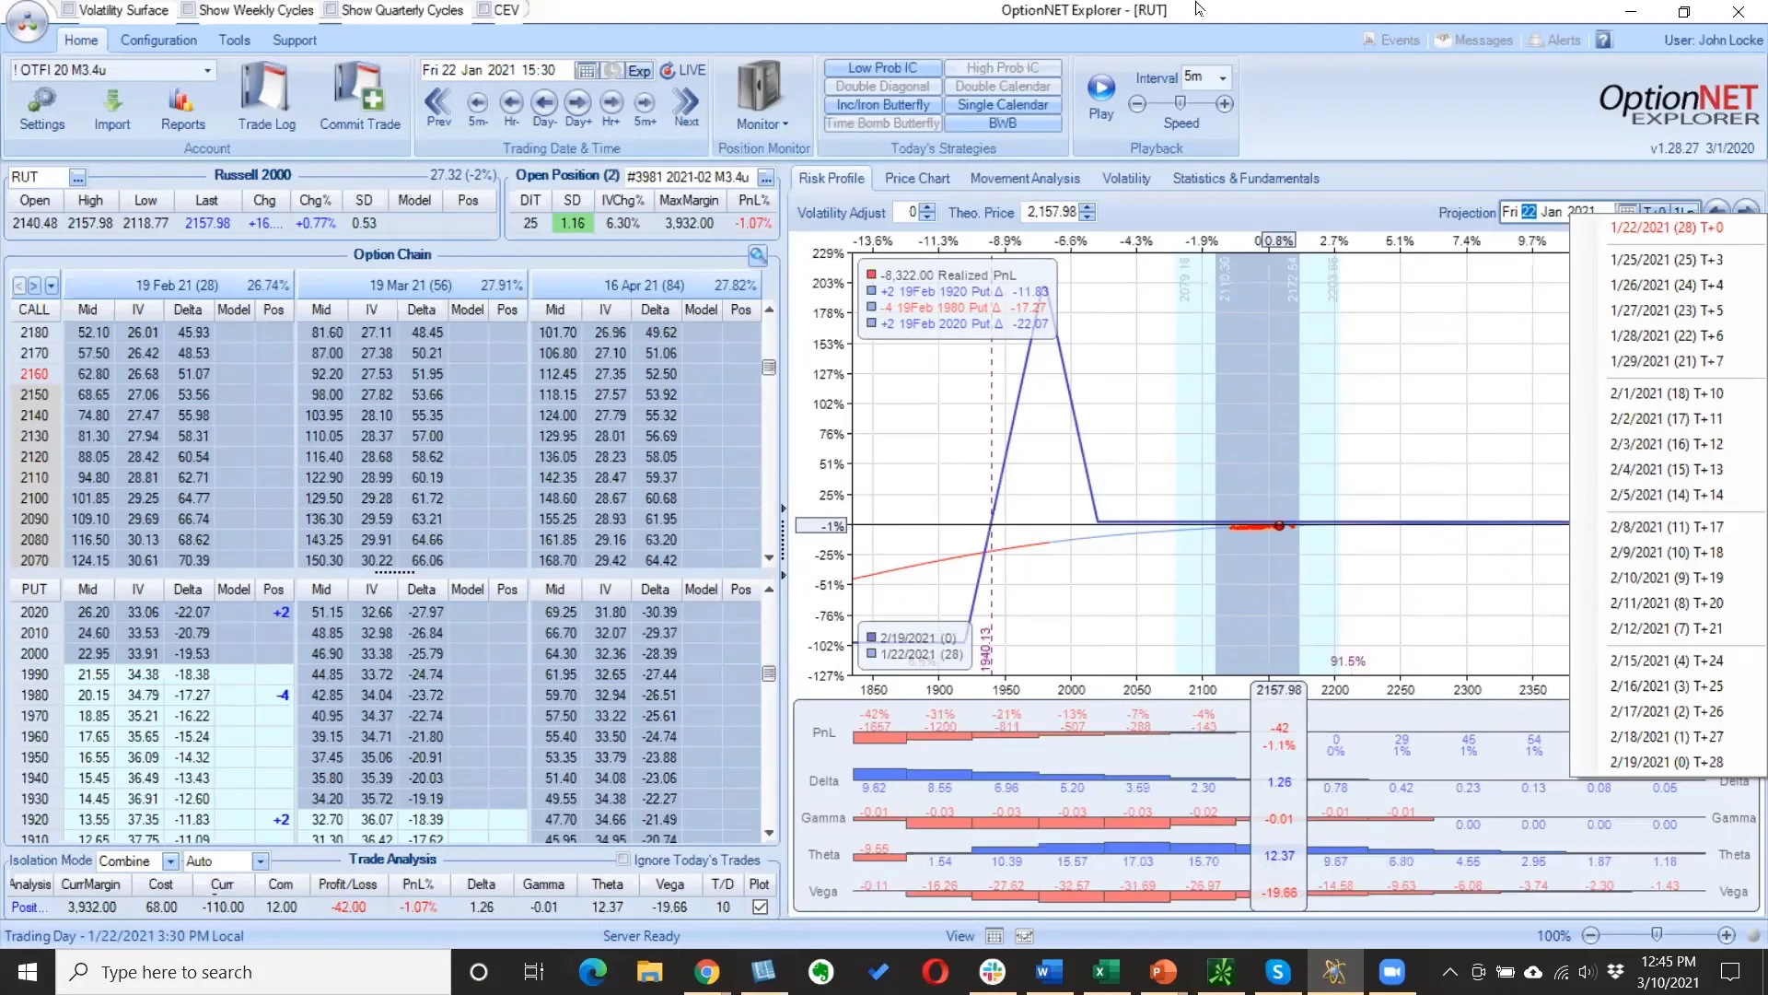Screen dimensions: 1768x995
Task: Open the Isolation Mode Combine dropdown
Action: 170,861
